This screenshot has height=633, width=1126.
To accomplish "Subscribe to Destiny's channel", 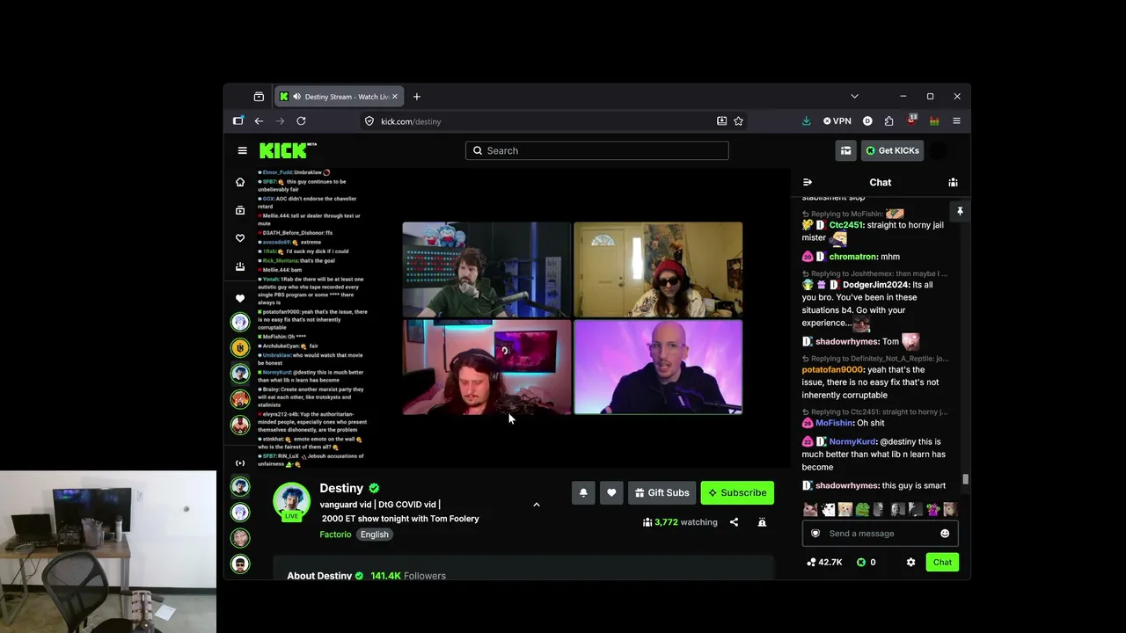I will point(737,493).
